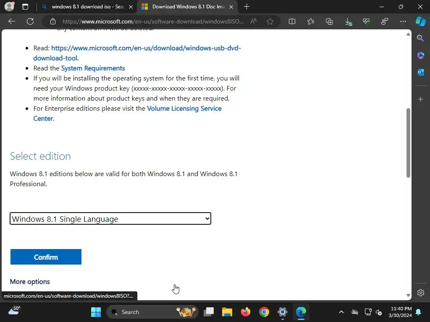Open Microsoft 365 in the sidebar

pyautogui.click(x=420, y=55)
